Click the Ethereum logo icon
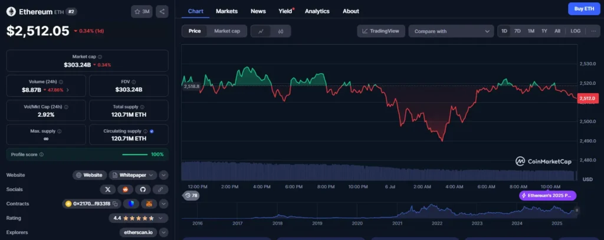604x240 pixels. [x=11, y=12]
